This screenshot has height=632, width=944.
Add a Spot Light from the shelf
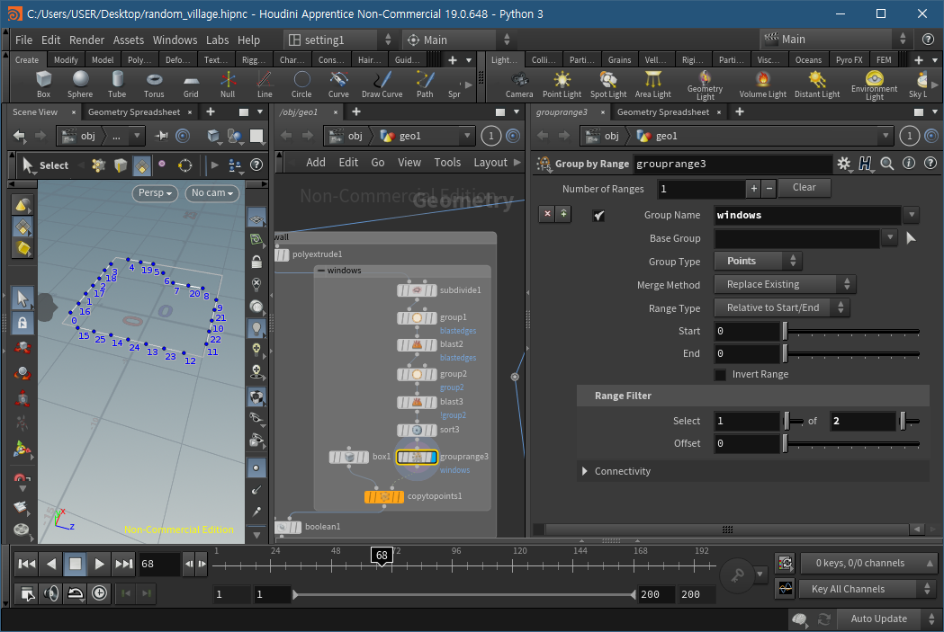(x=608, y=84)
